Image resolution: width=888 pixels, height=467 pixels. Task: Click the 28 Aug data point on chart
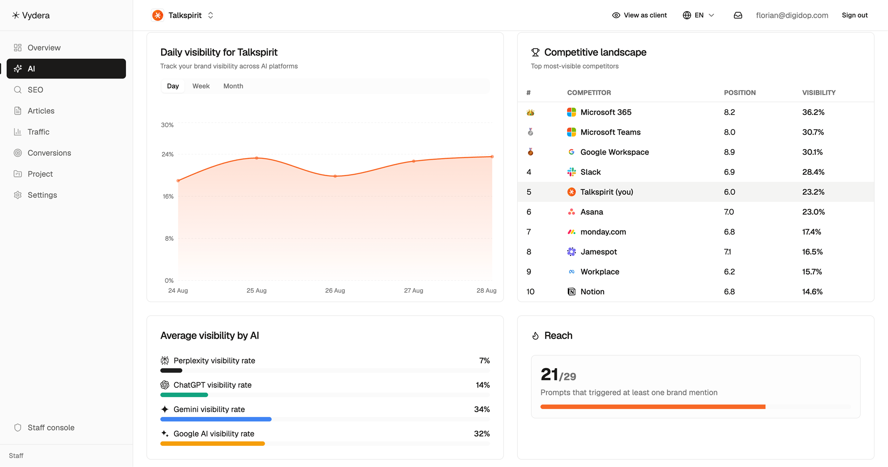coord(492,157)
